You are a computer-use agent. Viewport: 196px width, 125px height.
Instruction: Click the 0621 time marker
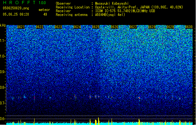[21, 27]
